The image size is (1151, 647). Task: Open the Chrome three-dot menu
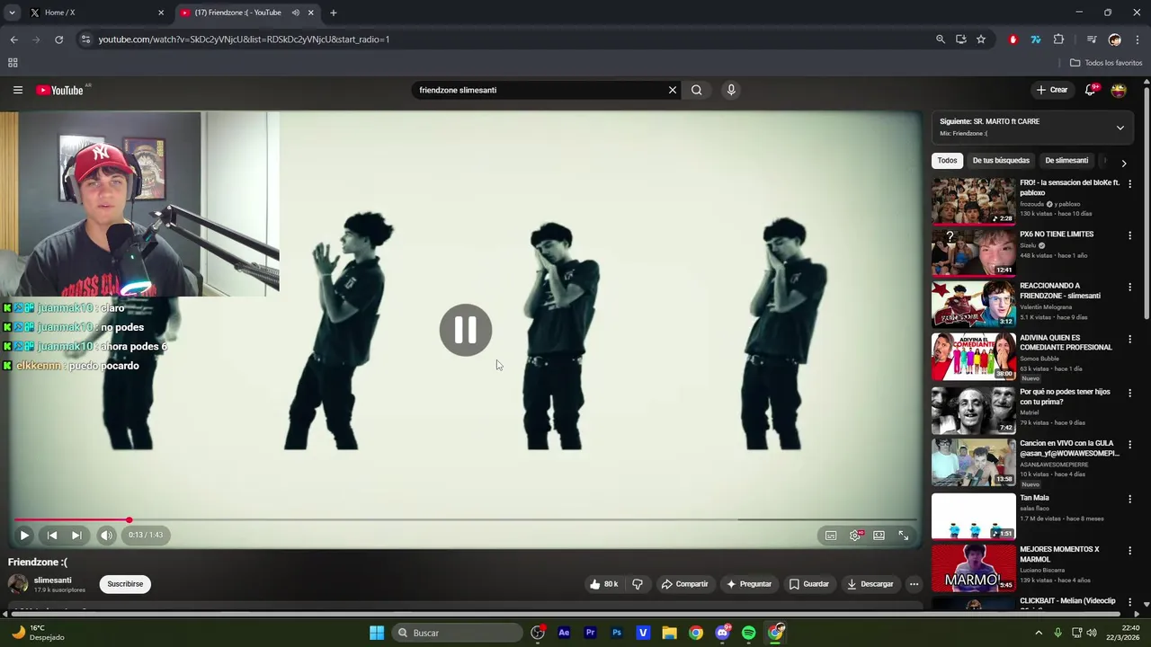[1138, 40]
